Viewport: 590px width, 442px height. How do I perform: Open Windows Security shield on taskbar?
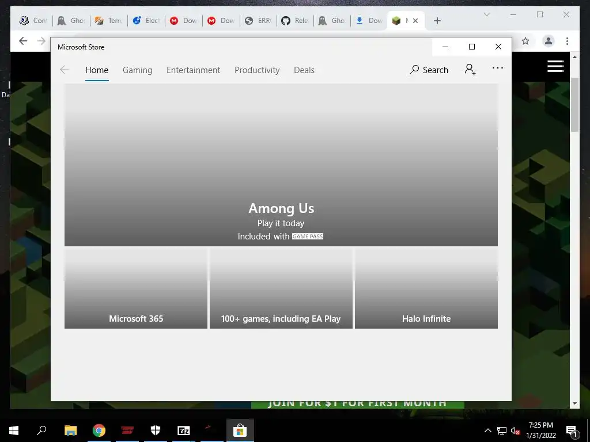pyautogui.click(x=156, y=430)
